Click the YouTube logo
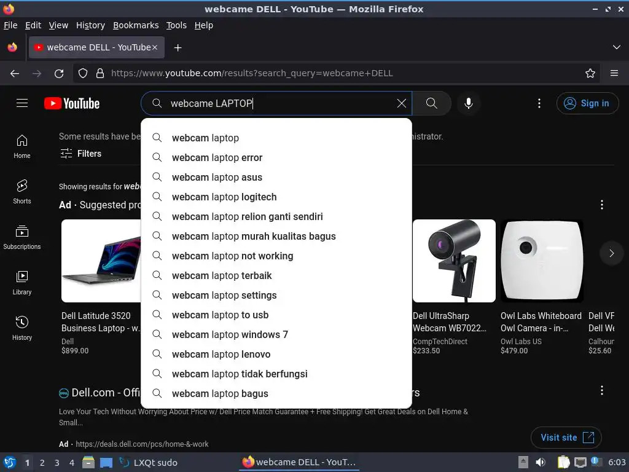The image size is (629, 472). 72,103
